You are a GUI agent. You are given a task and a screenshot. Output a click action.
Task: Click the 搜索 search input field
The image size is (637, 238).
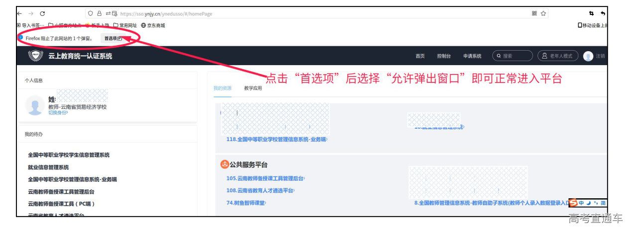tap(515, 56)
